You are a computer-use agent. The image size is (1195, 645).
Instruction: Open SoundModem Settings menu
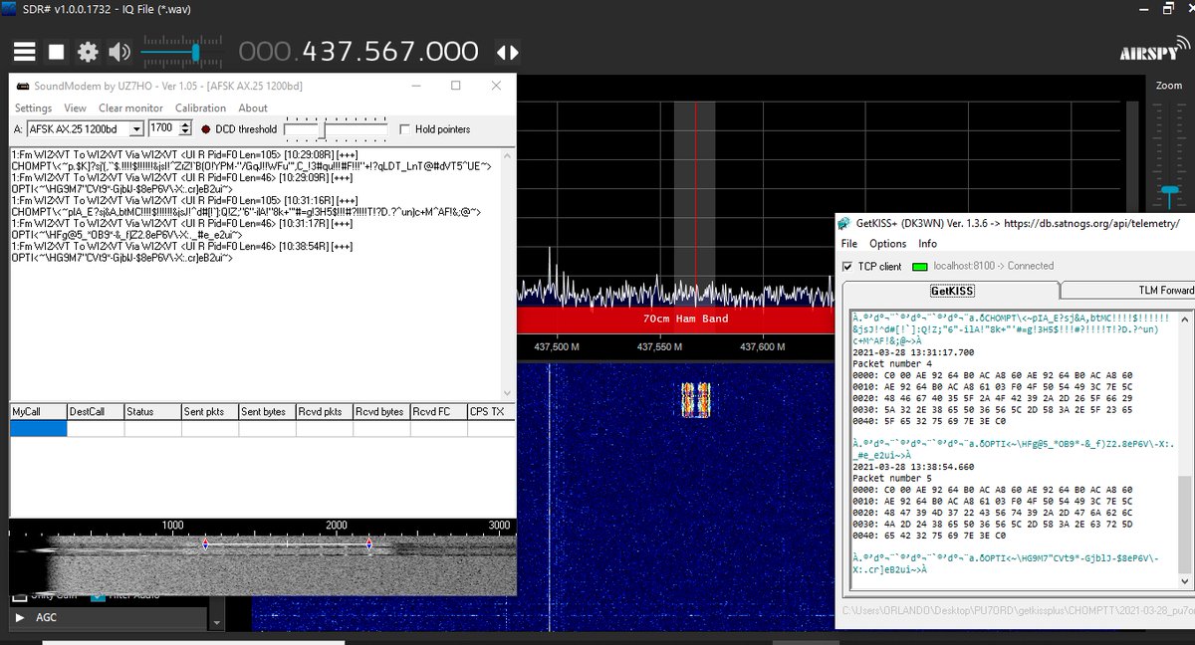(33, 107)
